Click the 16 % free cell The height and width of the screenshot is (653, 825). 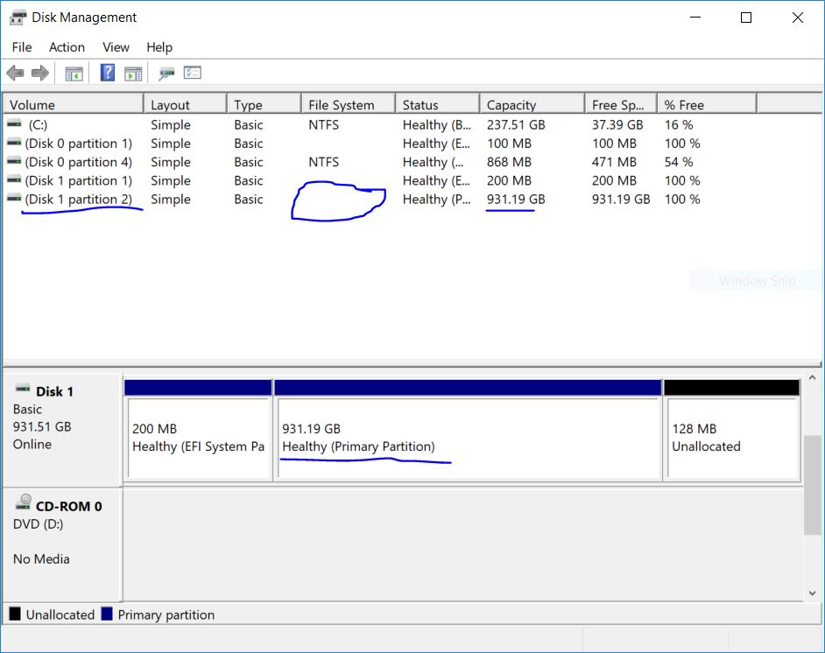[679, 125]
